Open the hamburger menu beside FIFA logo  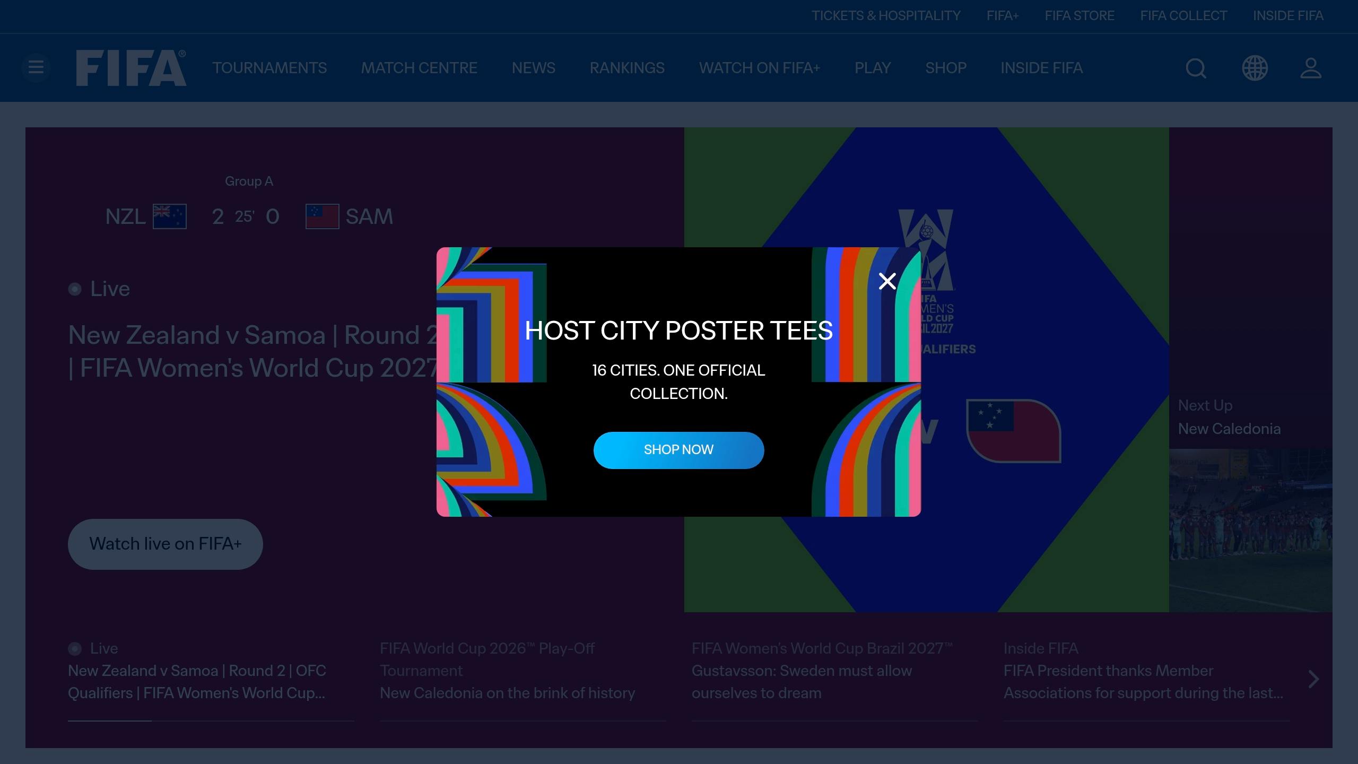pyautogui.click(x=36, y=68)
